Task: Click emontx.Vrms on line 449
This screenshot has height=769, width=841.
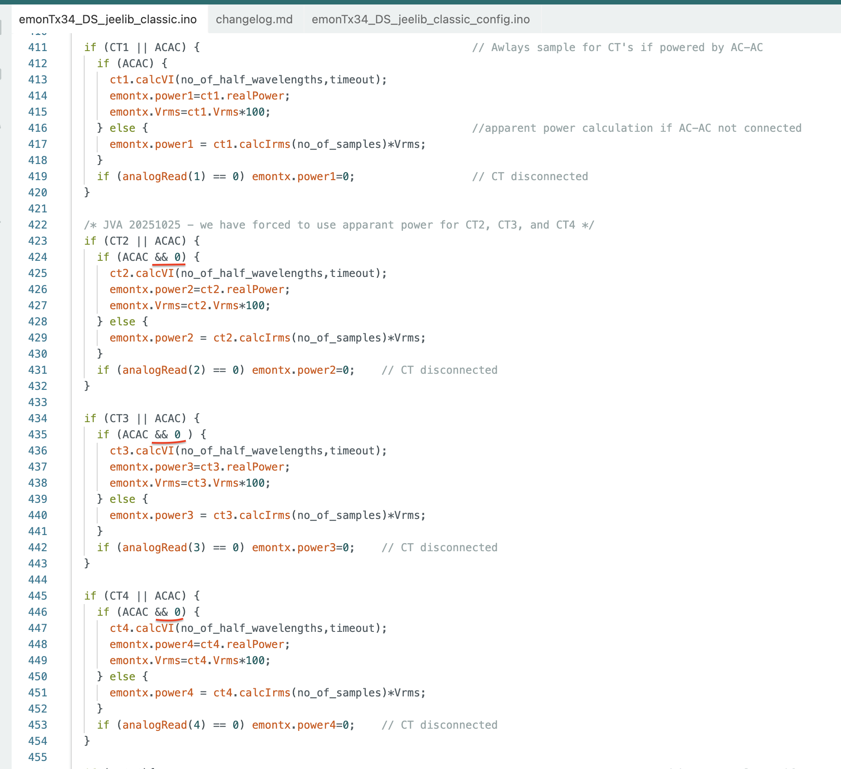Action: point(145,661)
